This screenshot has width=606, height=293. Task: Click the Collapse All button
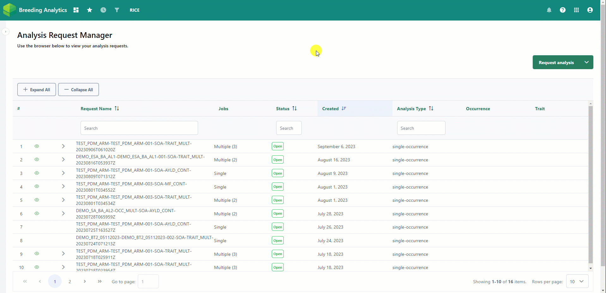click(x=78, y=89)
